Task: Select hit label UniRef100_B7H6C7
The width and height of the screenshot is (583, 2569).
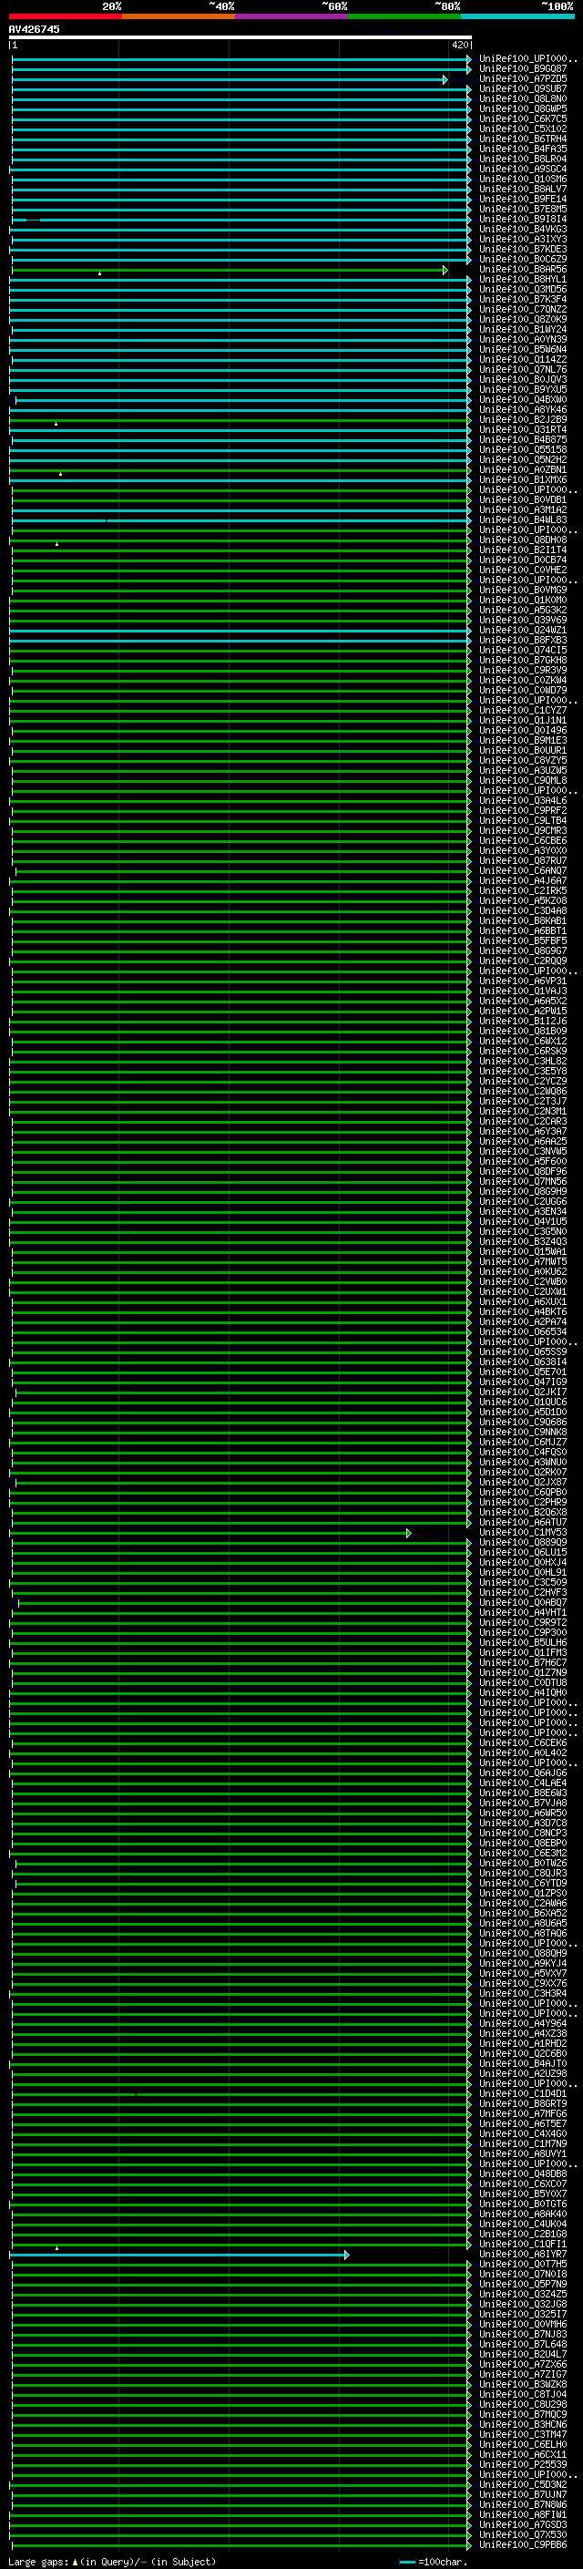Action: 523,1662
